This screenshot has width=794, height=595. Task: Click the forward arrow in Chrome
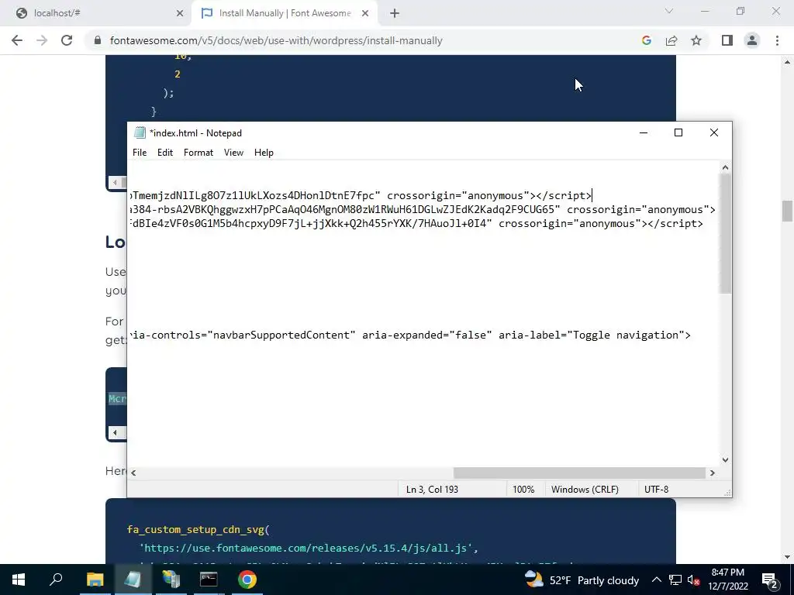(42, 40)
